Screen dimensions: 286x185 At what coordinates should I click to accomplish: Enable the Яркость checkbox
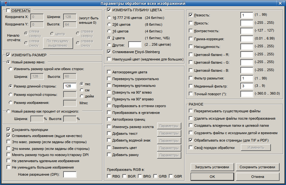[191, 23]
